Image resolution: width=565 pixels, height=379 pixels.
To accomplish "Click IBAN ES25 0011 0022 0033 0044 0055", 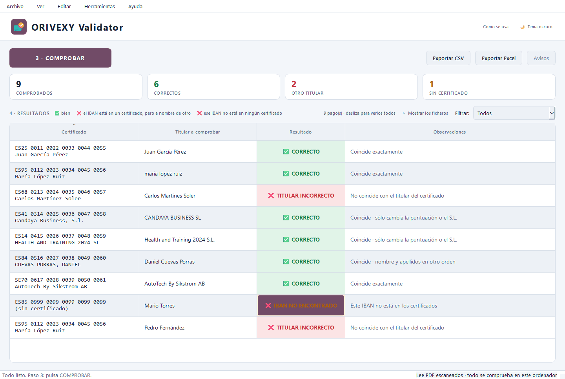I will [60, 148].
